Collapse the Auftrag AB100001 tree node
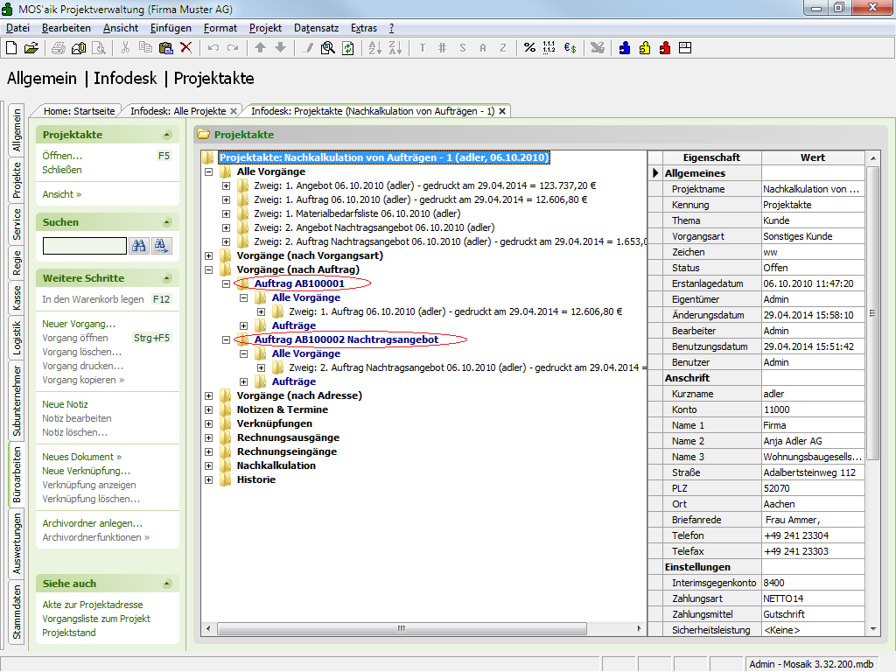Viewport: 896px width, 672px height. pyautogui.click(x=227, y=283)
